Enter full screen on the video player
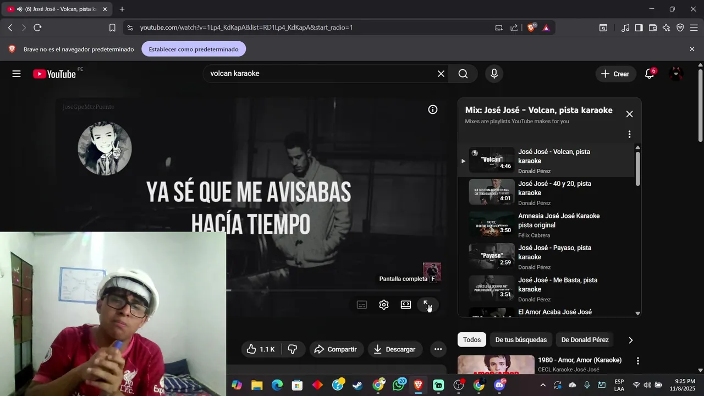 click(x=428, y=305)
